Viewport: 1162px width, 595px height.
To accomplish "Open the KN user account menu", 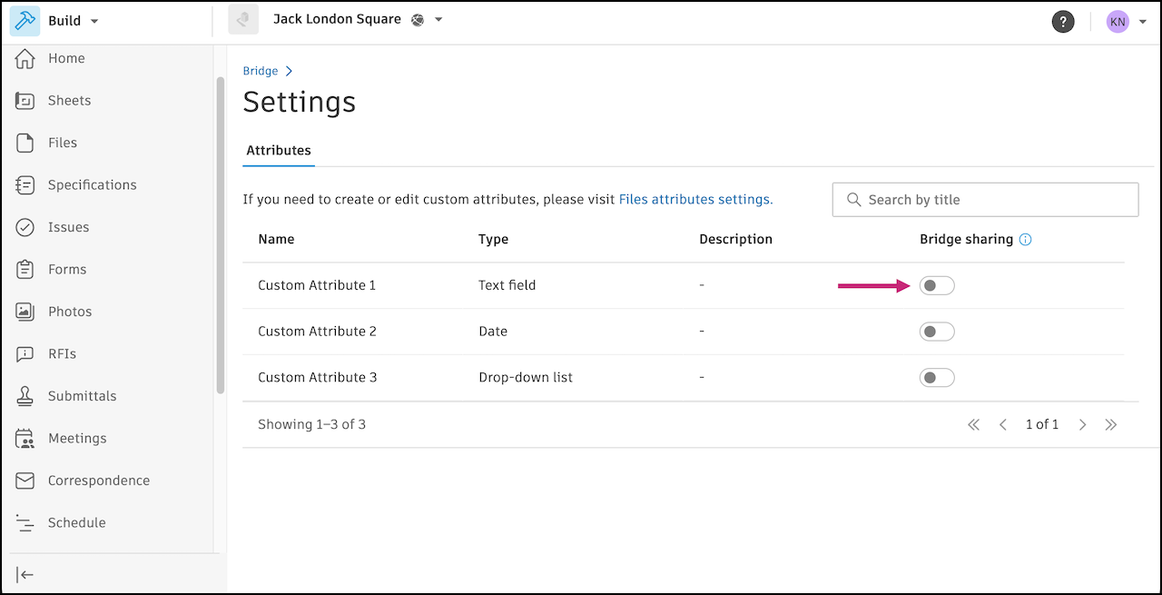I will pos(1127,22).
